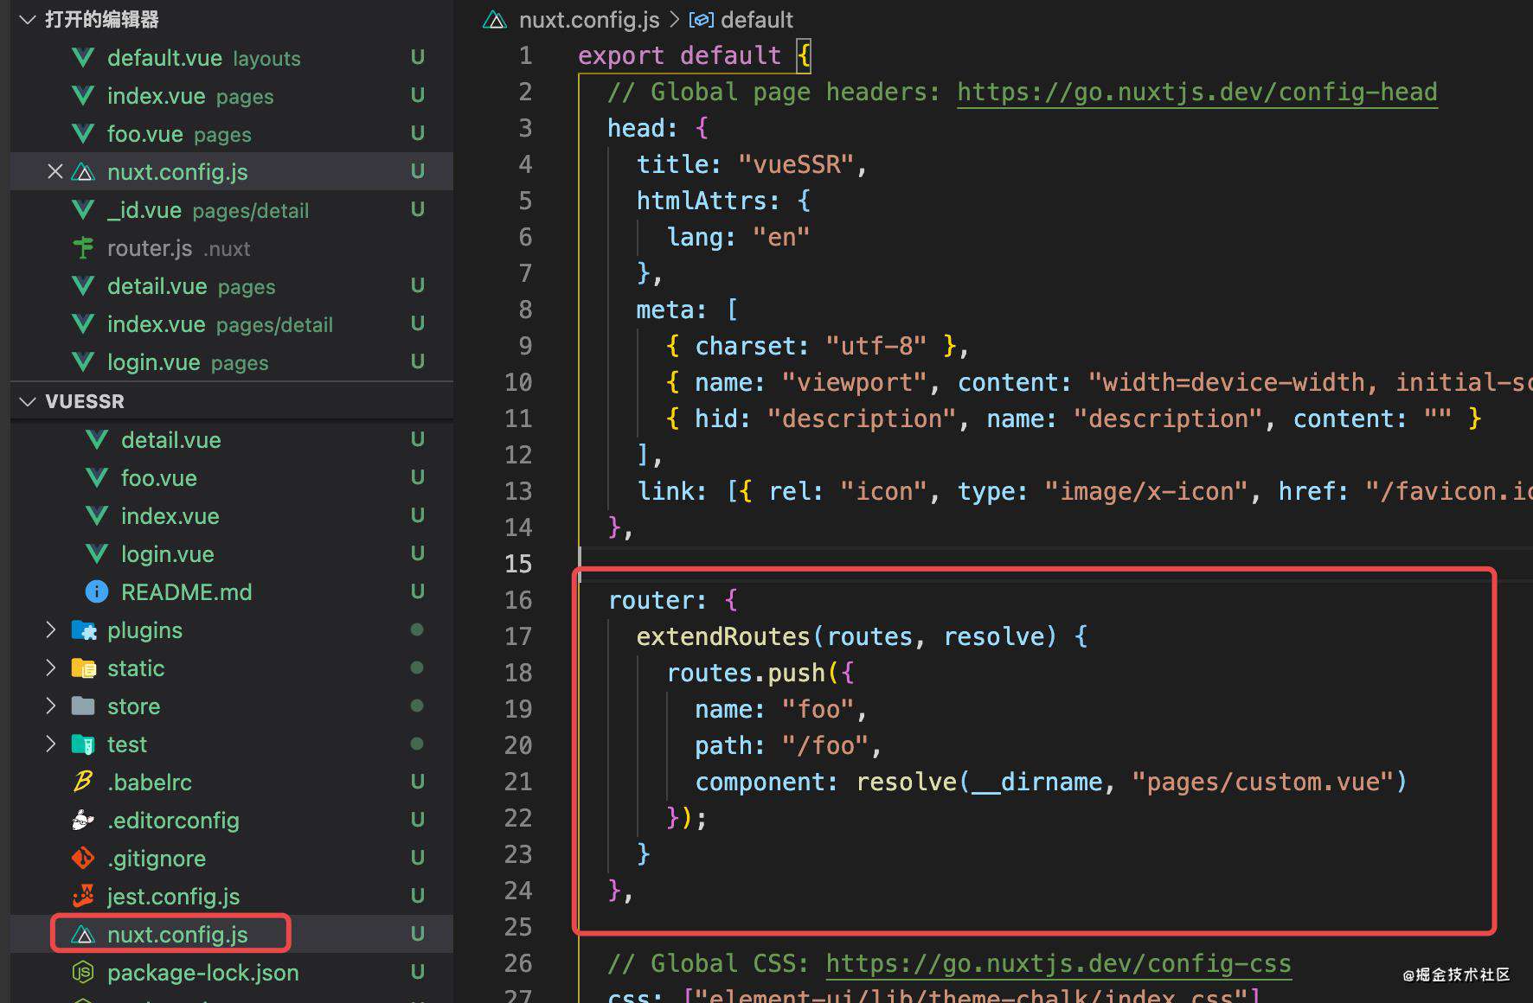Click the JSON icon of package-lock.json
Screen dimensions: 1533x1003
83,973
